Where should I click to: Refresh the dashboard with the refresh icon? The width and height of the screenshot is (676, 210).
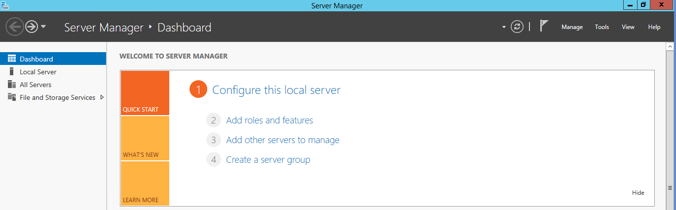point(517,27)
